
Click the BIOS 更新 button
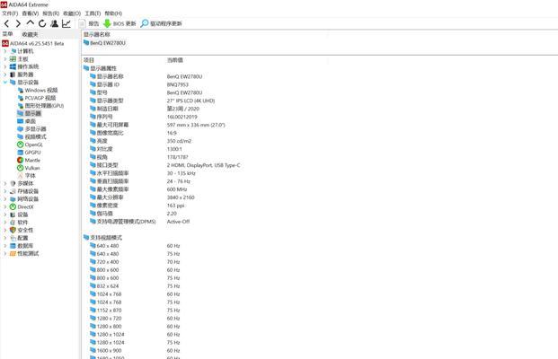(x=120, y=24)
